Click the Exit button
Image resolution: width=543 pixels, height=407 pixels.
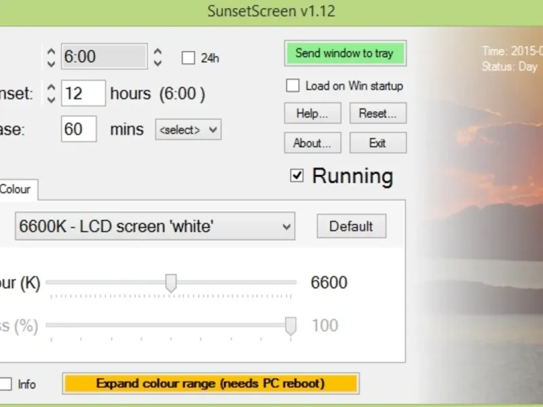coord(378,142)
